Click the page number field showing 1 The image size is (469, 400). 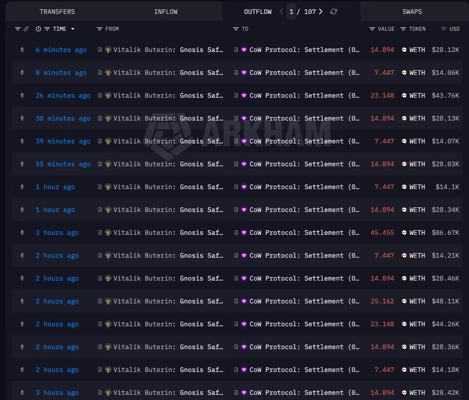point(291,12)
